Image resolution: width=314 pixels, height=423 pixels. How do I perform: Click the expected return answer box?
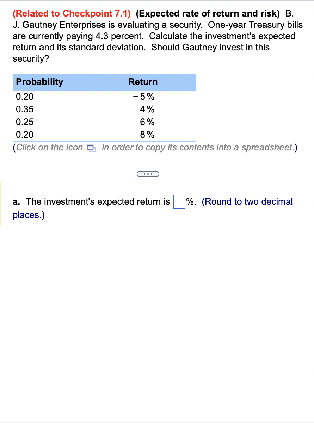pyautogui.click(x=179, y=202)
